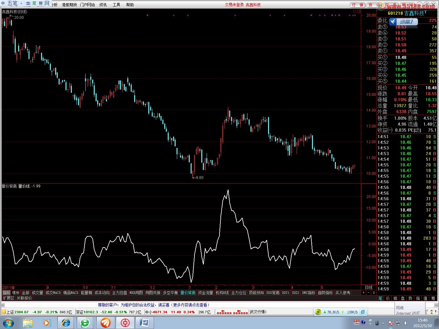Select the 顶底预知 indicator tab
439x329 pixels.
point(256,293)
